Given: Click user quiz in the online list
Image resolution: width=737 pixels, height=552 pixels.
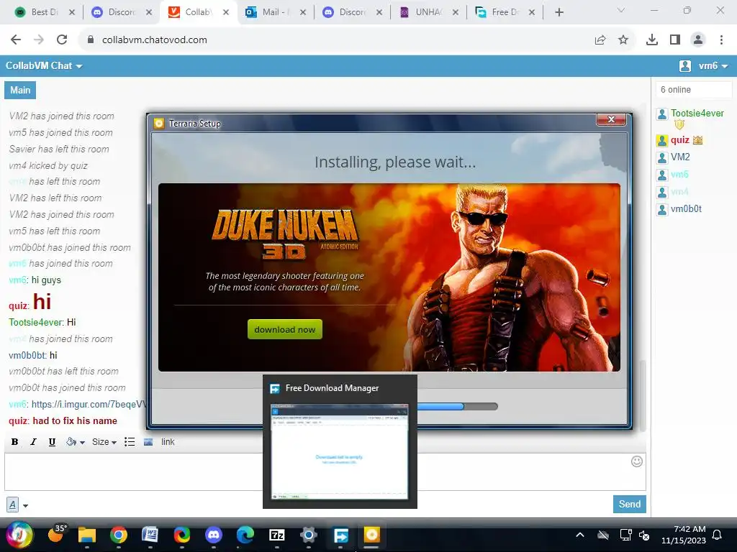Looking at the screenshot, I should pos(679,140).
